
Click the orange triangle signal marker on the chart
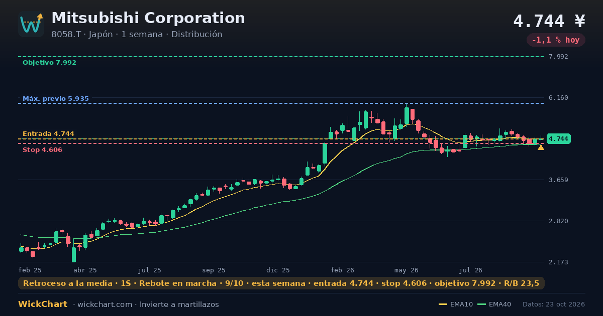tap(541, 147)
